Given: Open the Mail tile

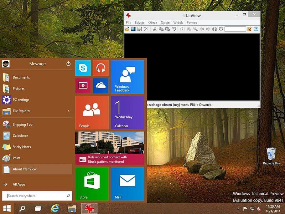Looking at the screenshot, I should point(128,184).
